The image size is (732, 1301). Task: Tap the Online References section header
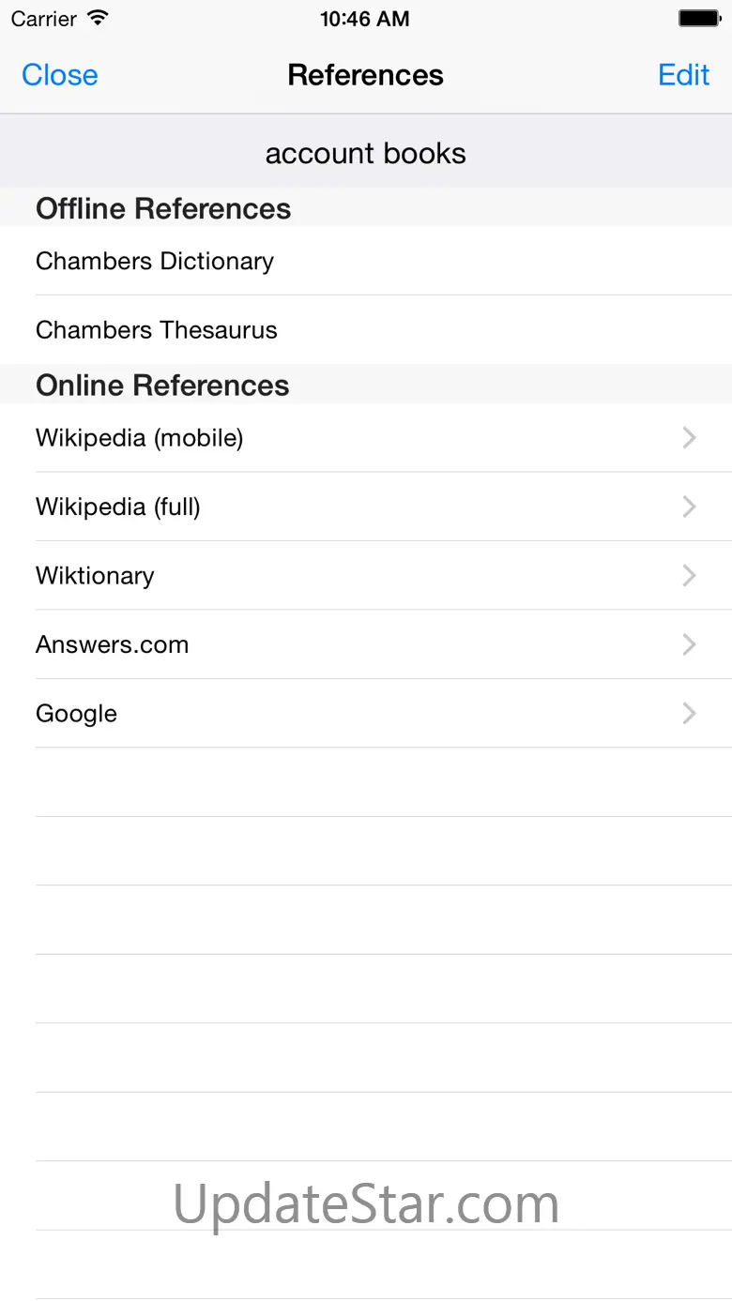click(x=162, y=386)
